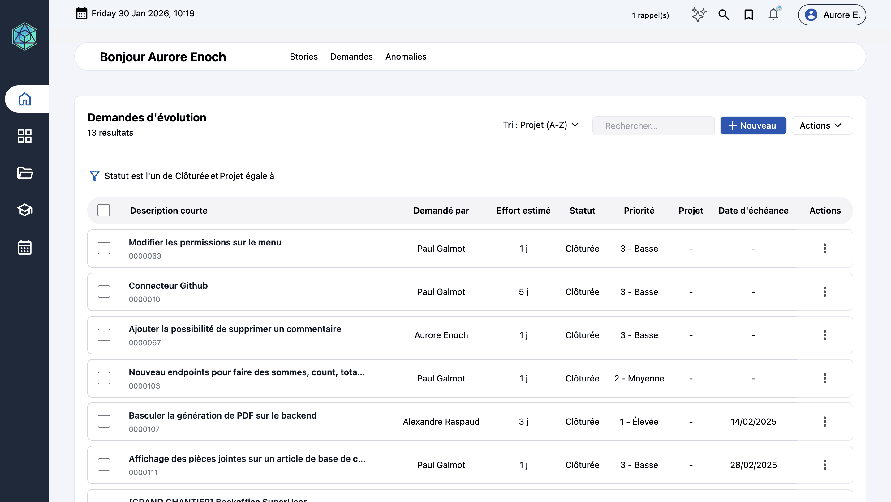891x502 pixels.
Task: Check the select-all checkbox in table header
Action: [x=104, y=211]
